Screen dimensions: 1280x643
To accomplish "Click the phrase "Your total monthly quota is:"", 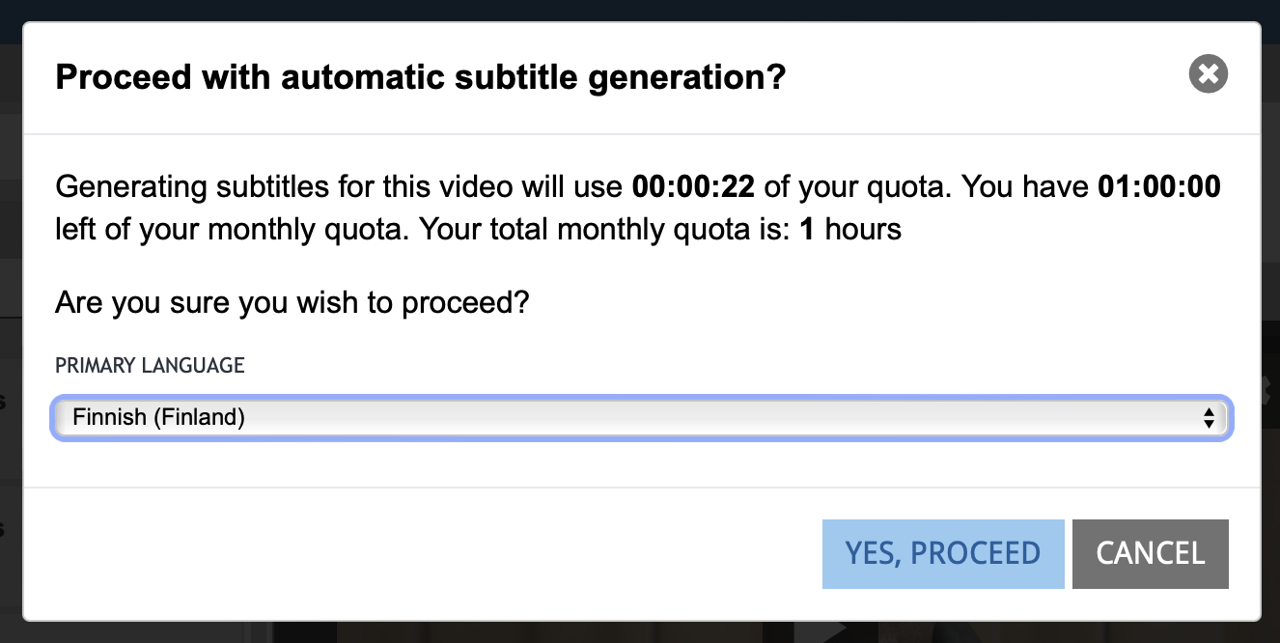I will pyautogui.click(x=607, y=230).
